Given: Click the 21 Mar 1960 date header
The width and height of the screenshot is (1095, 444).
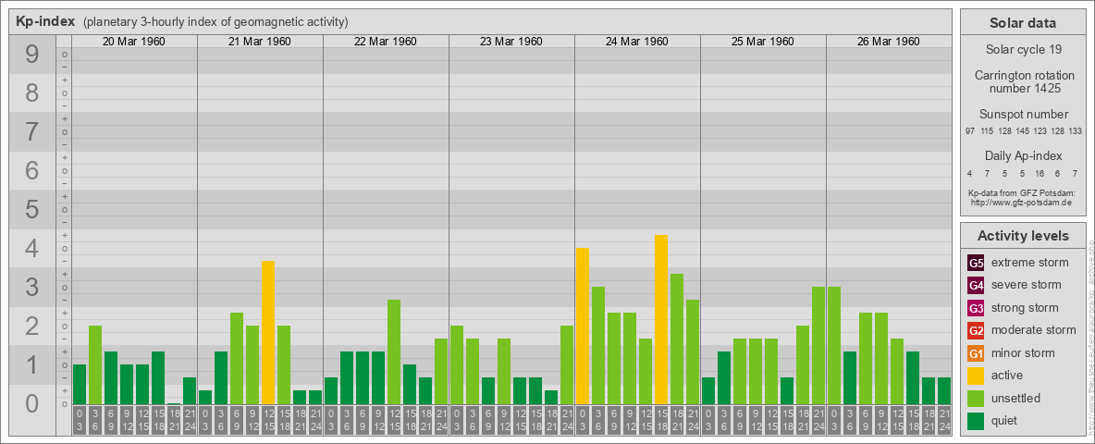Looking at the screenshot, I should [260, 42].
